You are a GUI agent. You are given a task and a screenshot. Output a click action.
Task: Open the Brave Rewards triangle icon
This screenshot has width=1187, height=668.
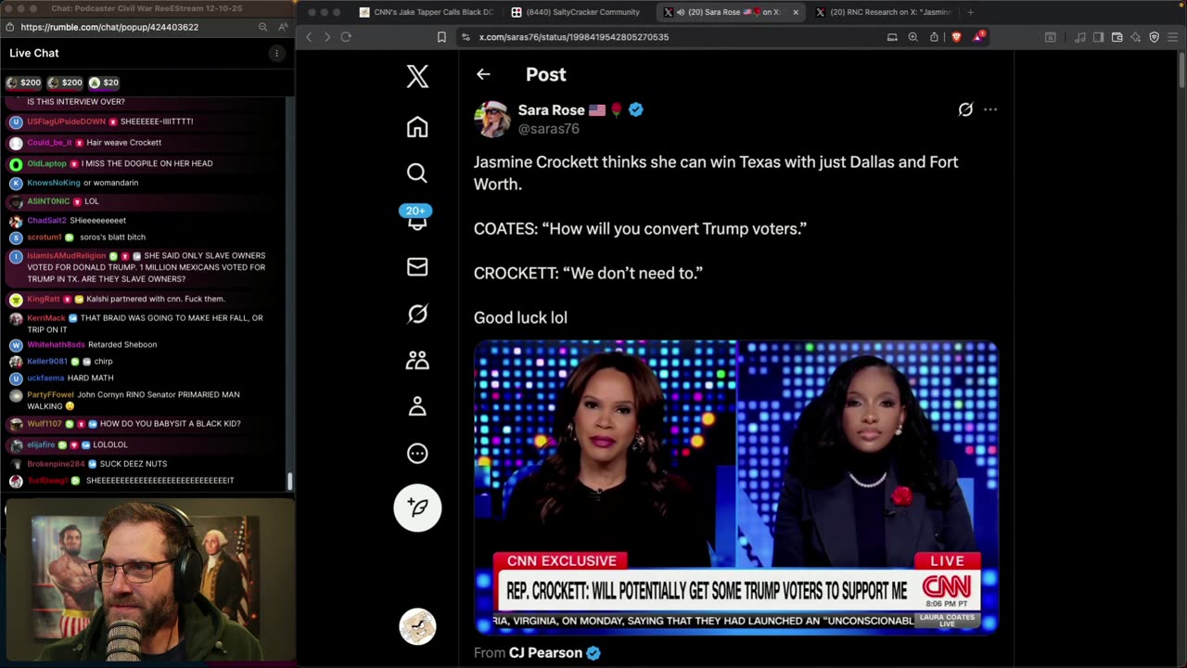click(x=979, y=37)
